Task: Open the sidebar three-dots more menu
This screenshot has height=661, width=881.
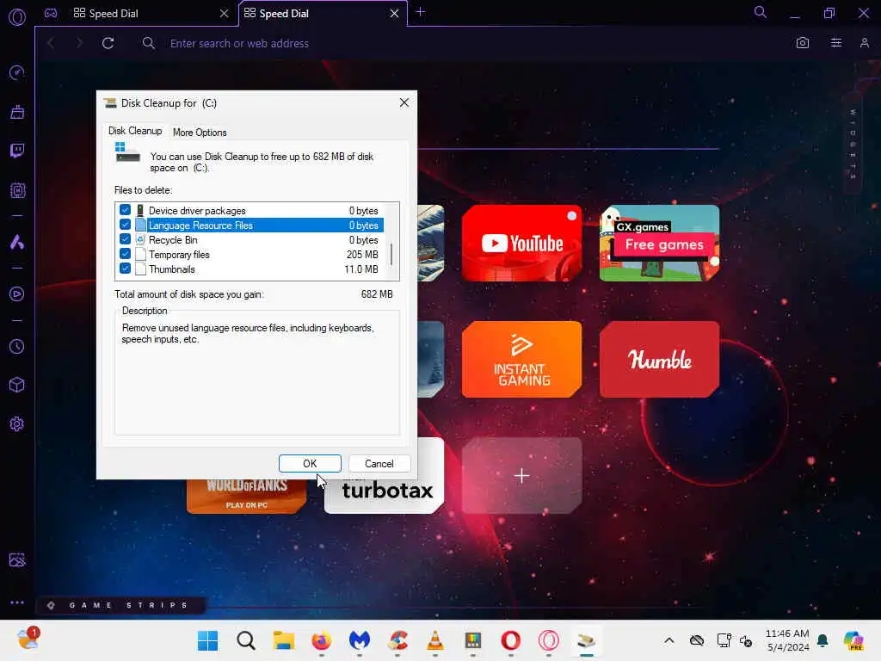Action: pos(17,602)
